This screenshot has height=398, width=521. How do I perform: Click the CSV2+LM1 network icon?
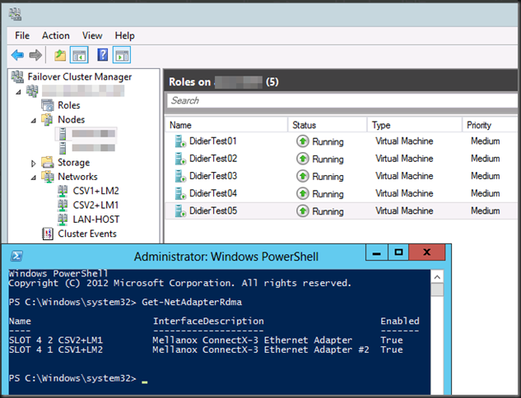tap(62, 205)
